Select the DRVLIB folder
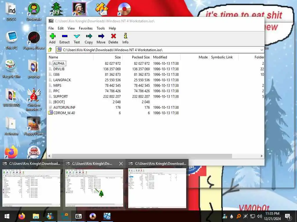Image resolution: width=297 pixels, height=222 pixels. click(59, 69)
